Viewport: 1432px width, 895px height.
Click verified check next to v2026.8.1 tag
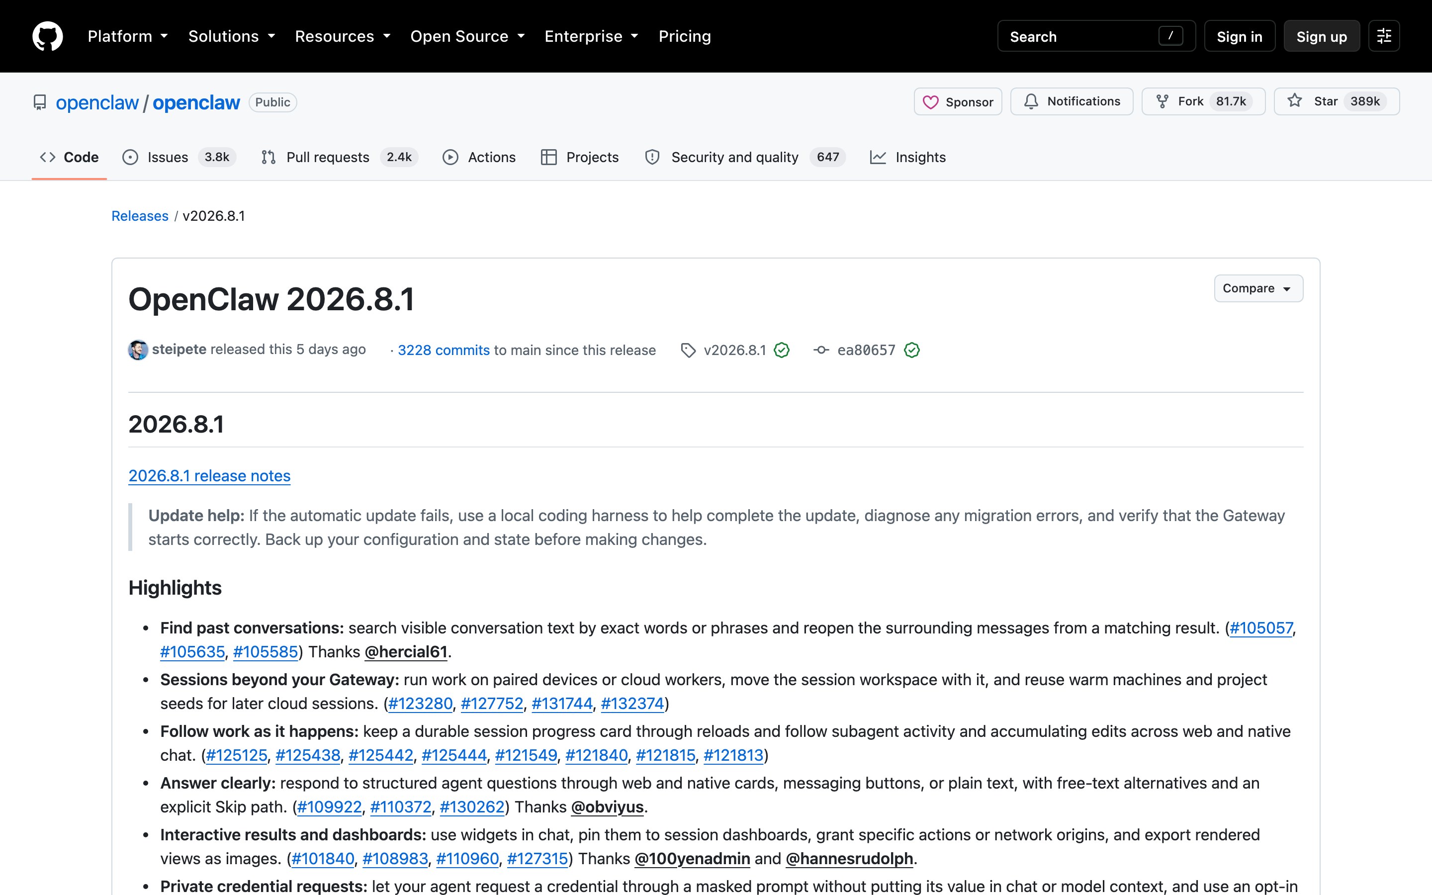(x=782, y=351)
